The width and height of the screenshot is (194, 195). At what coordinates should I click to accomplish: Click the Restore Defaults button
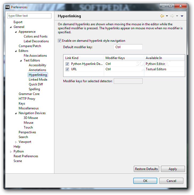[146, 169]
